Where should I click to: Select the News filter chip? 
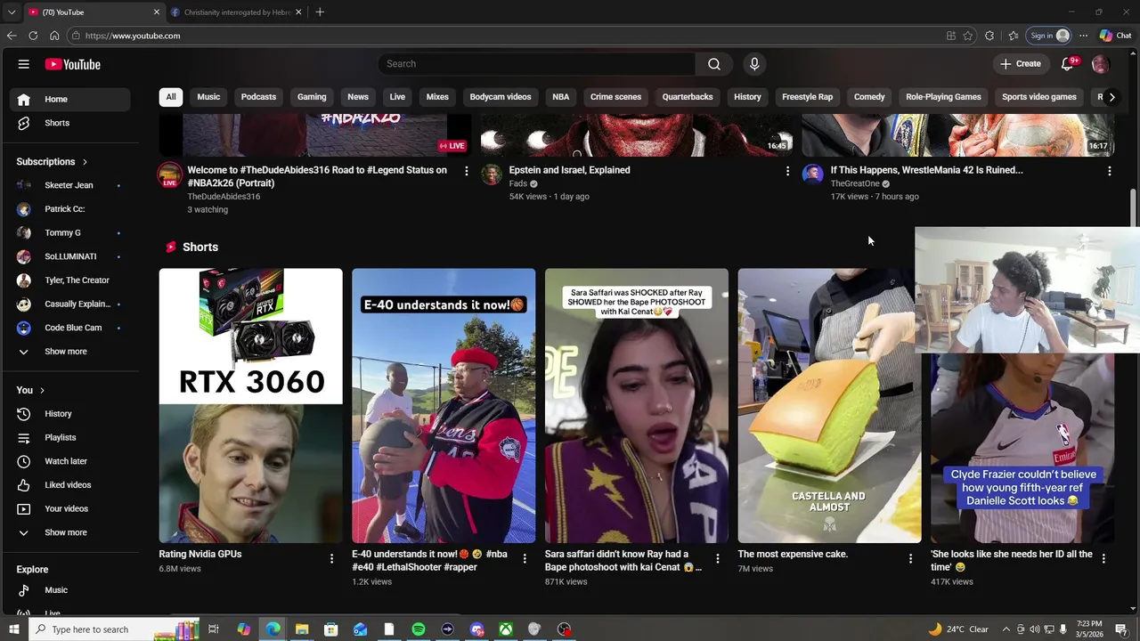[358, 97]
